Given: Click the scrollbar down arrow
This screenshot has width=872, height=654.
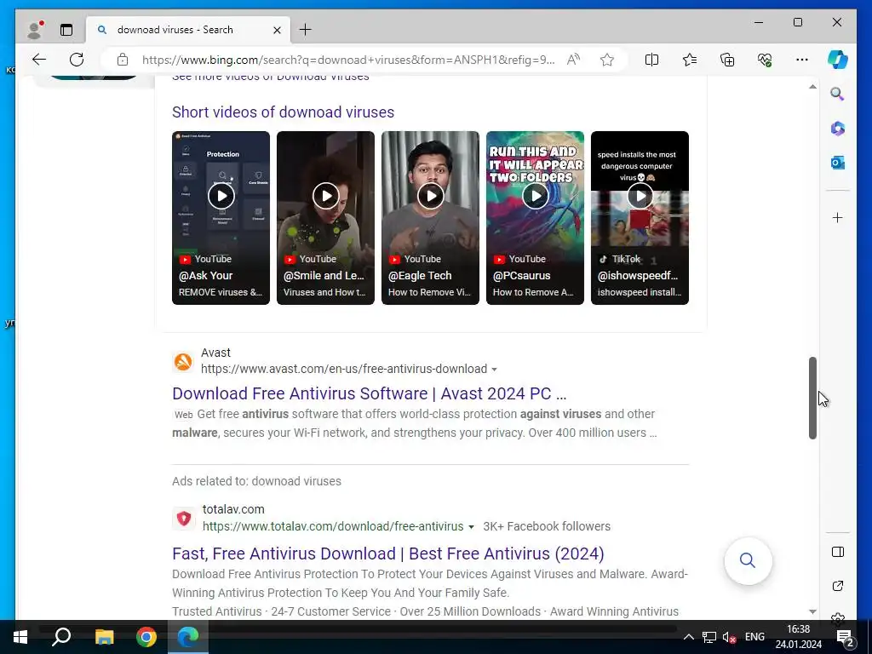Looking at the screenshot, I should (812, 611).
